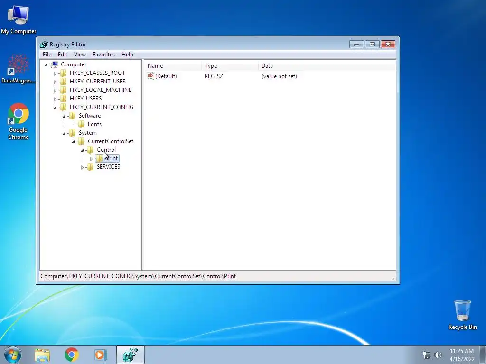
Task: Collapse the Software key
Action: pyautogui.click(x=64, y=116)
